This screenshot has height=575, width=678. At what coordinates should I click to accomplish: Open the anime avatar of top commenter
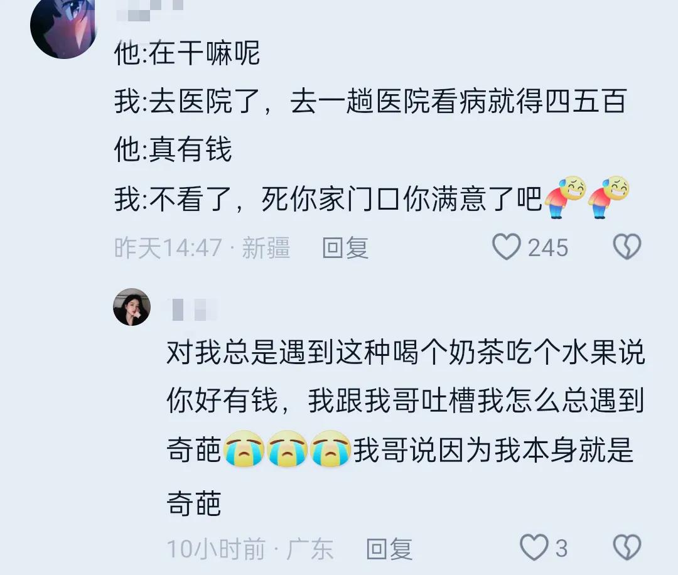tap(63, 27)
